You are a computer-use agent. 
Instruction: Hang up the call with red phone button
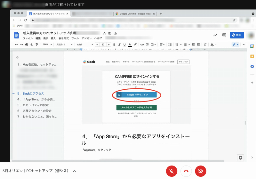pos(186,171)
